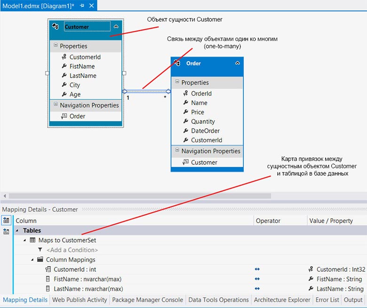The width and height of the screenshot is (367, 308).
Task: Click the operator arrow for CustomerId mapping
Action: point(257,269)
